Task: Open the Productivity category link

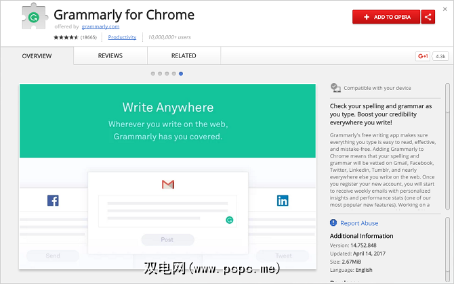Action: (x=122, y=37)
